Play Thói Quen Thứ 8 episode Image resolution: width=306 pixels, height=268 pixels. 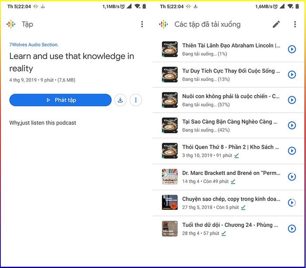pos(292,151)
